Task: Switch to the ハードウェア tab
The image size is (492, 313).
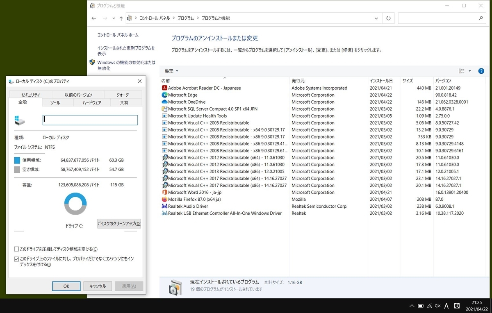Action: [92, 103]
